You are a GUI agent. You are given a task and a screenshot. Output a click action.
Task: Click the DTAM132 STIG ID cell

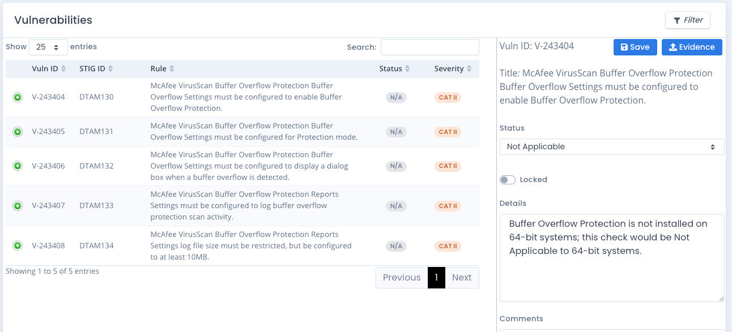96,166
